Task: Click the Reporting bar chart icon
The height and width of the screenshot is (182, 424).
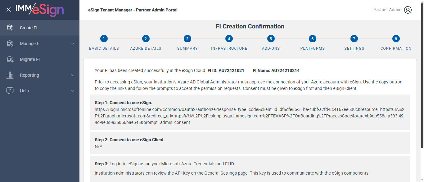Action: point(10,75)
